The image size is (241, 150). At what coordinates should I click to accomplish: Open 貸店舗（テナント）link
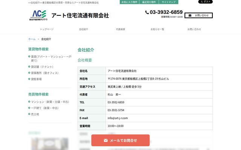pyautogui.click(x=42, y=67)
